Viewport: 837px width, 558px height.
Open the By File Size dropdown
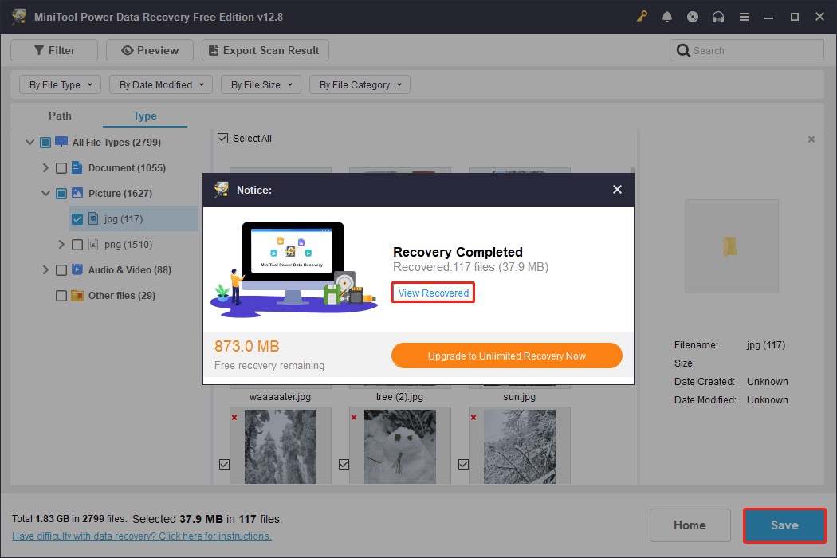click(261, 85)
